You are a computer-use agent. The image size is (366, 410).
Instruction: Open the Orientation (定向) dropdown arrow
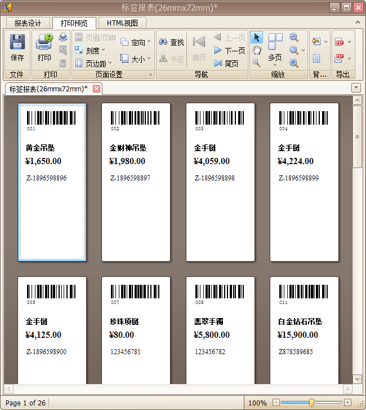click(149, 41)
